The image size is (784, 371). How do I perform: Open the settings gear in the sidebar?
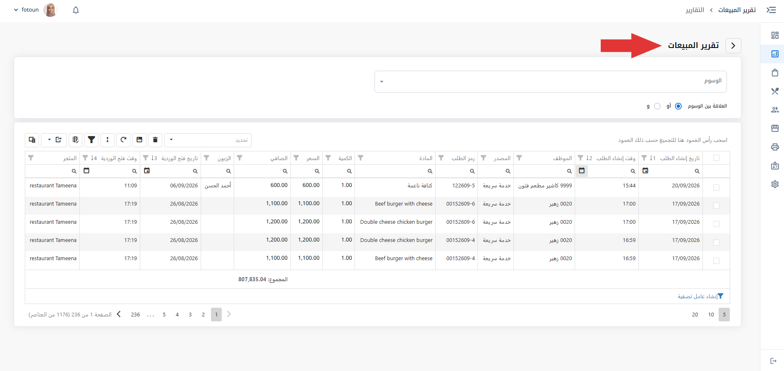[775, 184]
